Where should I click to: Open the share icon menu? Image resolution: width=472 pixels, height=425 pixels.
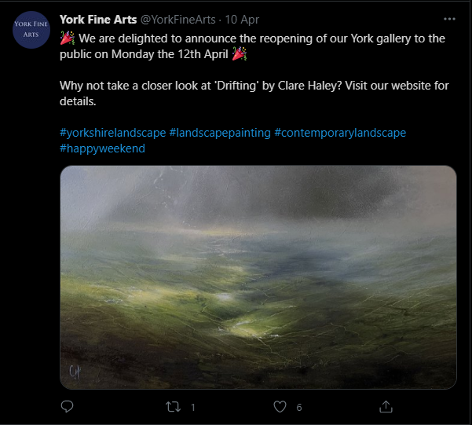[x=386, y=407]
